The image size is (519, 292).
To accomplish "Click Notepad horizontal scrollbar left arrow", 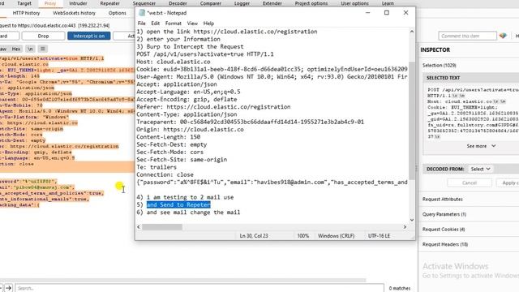I will pyautogui.click(x=139, y=227).
